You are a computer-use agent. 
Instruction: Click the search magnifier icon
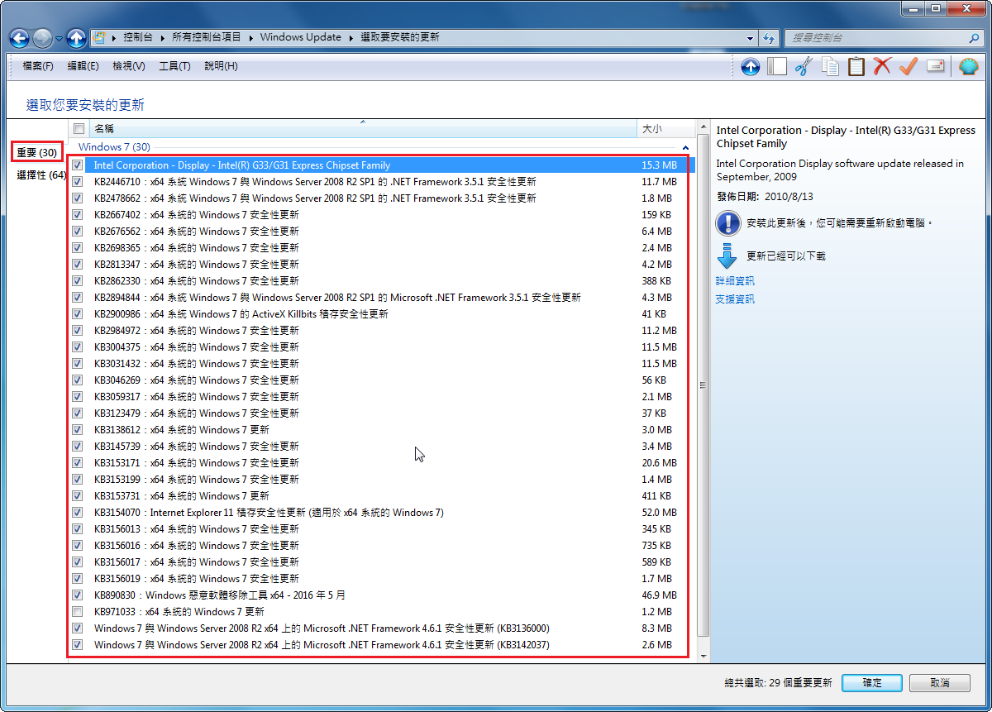click(974, 38)
